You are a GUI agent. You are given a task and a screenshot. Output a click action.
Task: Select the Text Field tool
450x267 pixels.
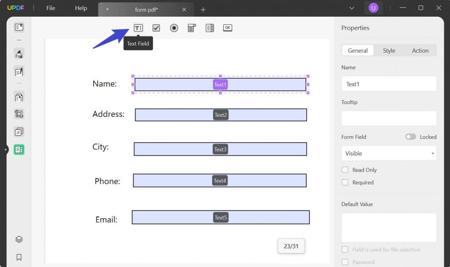138,28
